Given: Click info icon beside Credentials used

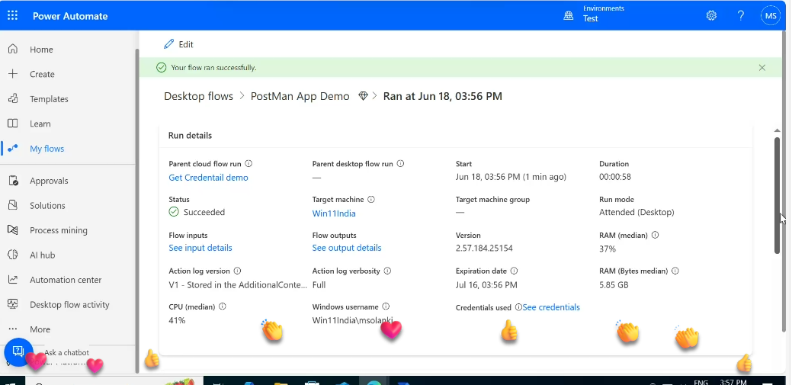Looking at the screenshot, I should [518, 307].
